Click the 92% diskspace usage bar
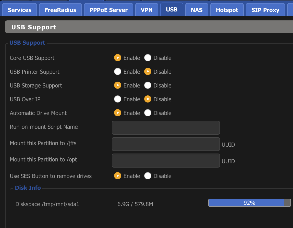The image size is (293, 228). [x=249, y=203]
